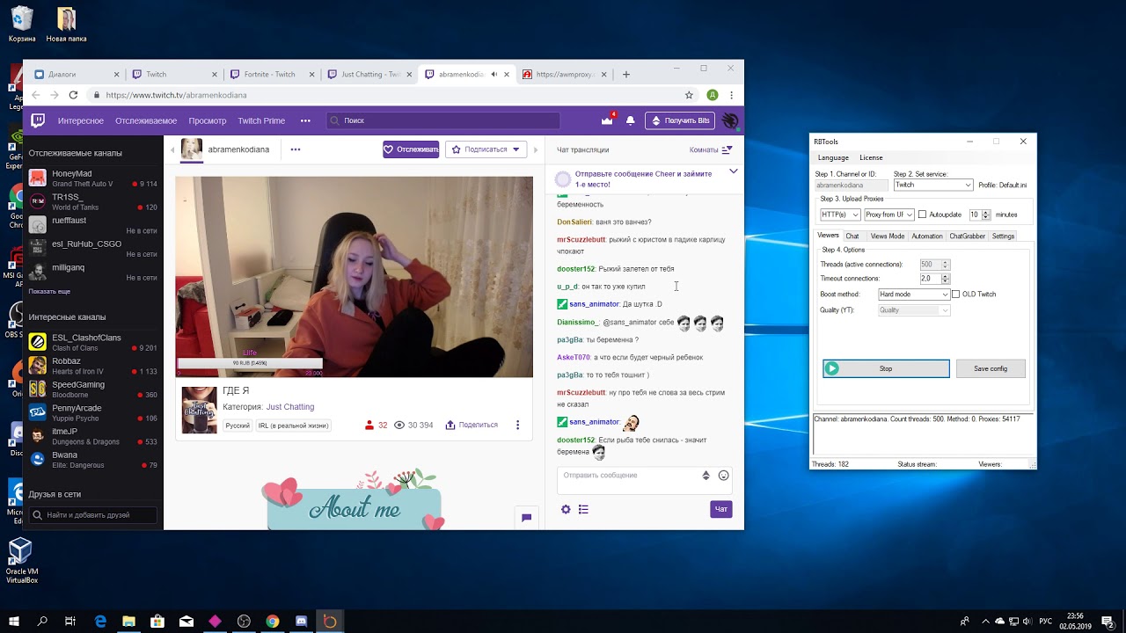Collapse Cheer leaderboard chevron
The width and height of the screenshot is (1126, 633).
coord(734,171)
